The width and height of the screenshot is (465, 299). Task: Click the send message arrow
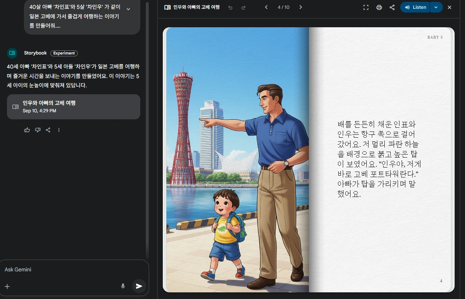139,286
